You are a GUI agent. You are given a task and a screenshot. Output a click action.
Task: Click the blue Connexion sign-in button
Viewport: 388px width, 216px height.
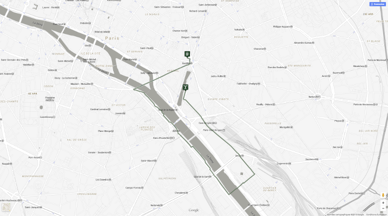click(x=378, y=4)
